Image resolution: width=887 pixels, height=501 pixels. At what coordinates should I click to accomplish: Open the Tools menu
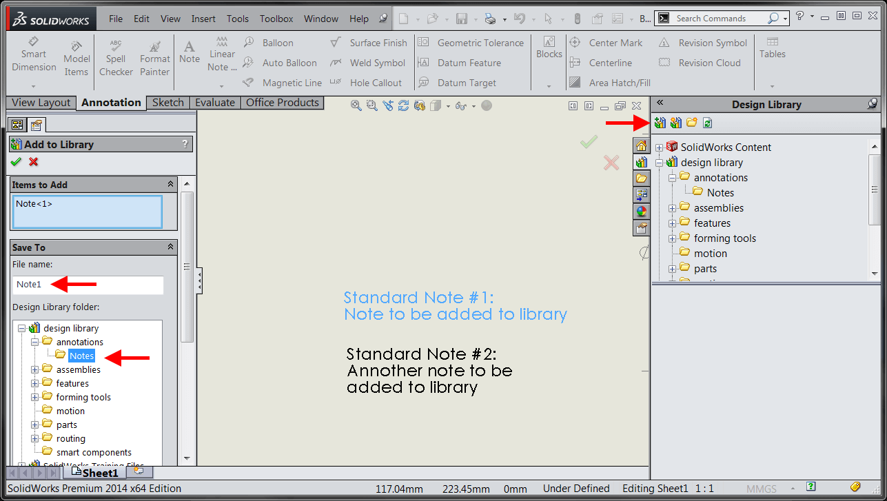[237, 19]
